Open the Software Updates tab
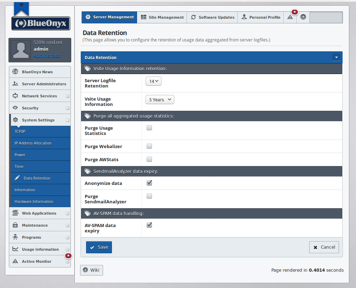Screen dimensions: 356x288 coord(212,17)
